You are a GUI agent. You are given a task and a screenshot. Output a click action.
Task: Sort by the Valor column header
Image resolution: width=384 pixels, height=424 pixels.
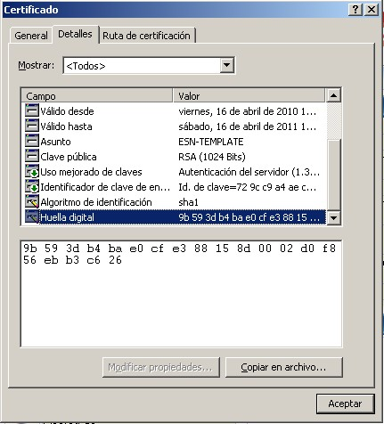pos(249,96)
